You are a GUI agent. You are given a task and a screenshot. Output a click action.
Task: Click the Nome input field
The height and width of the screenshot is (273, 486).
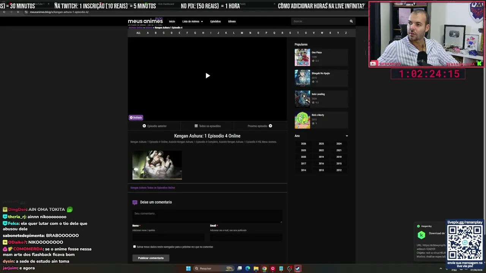(169, 237)
